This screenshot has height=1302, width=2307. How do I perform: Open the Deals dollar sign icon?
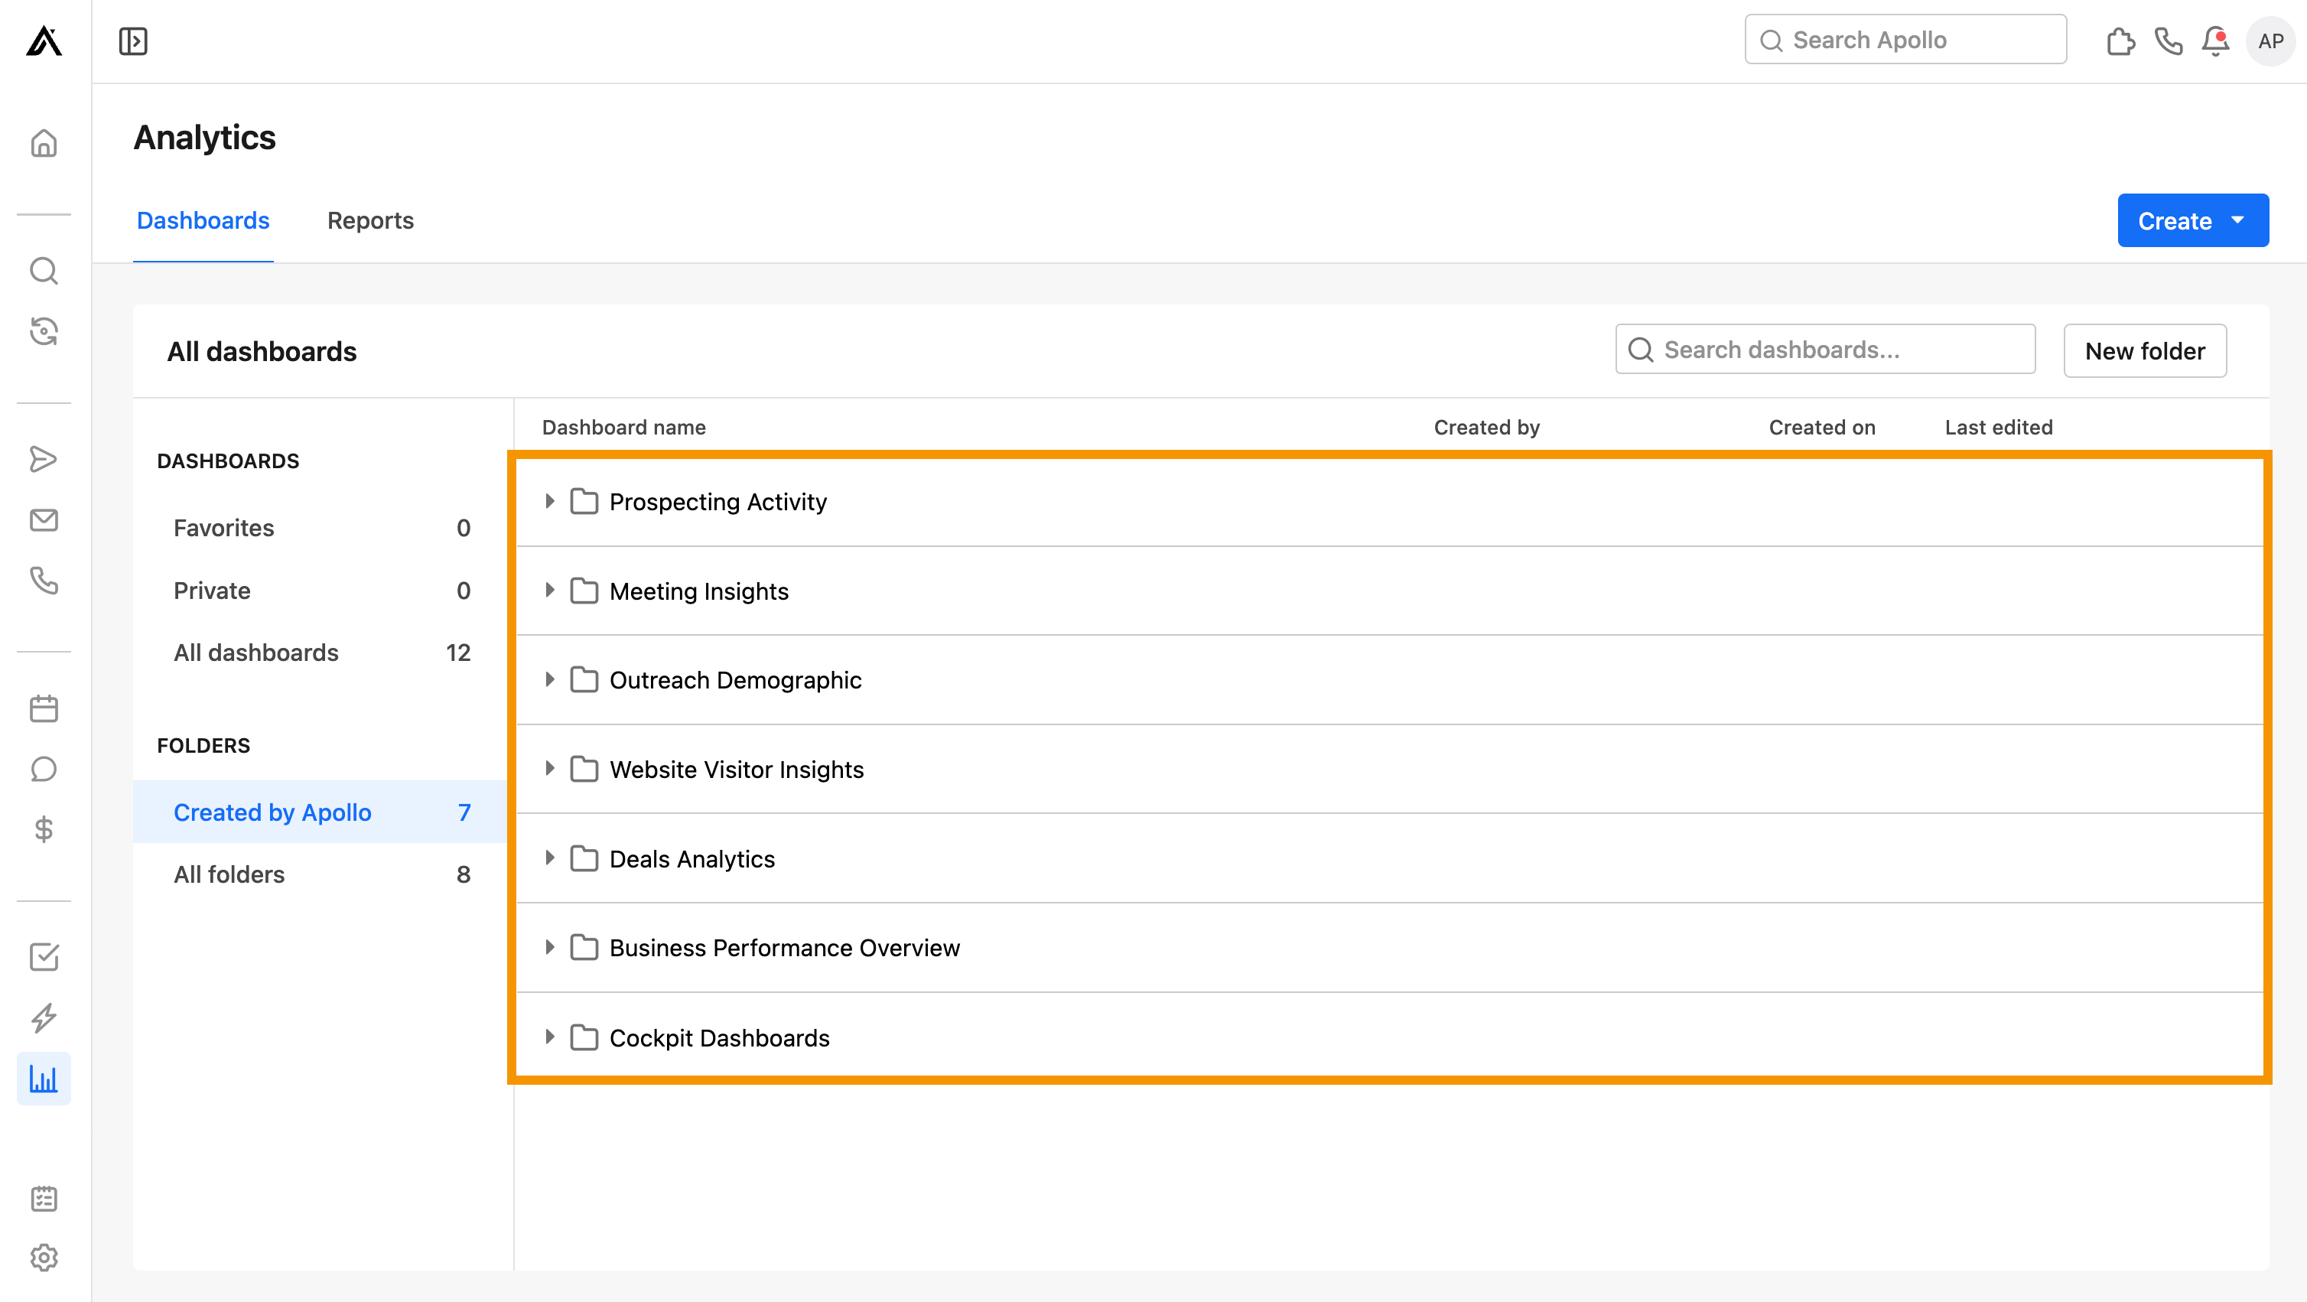coord(44,829)
